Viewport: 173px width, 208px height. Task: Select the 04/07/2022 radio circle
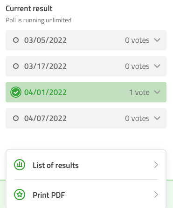(x=16, y=118)
